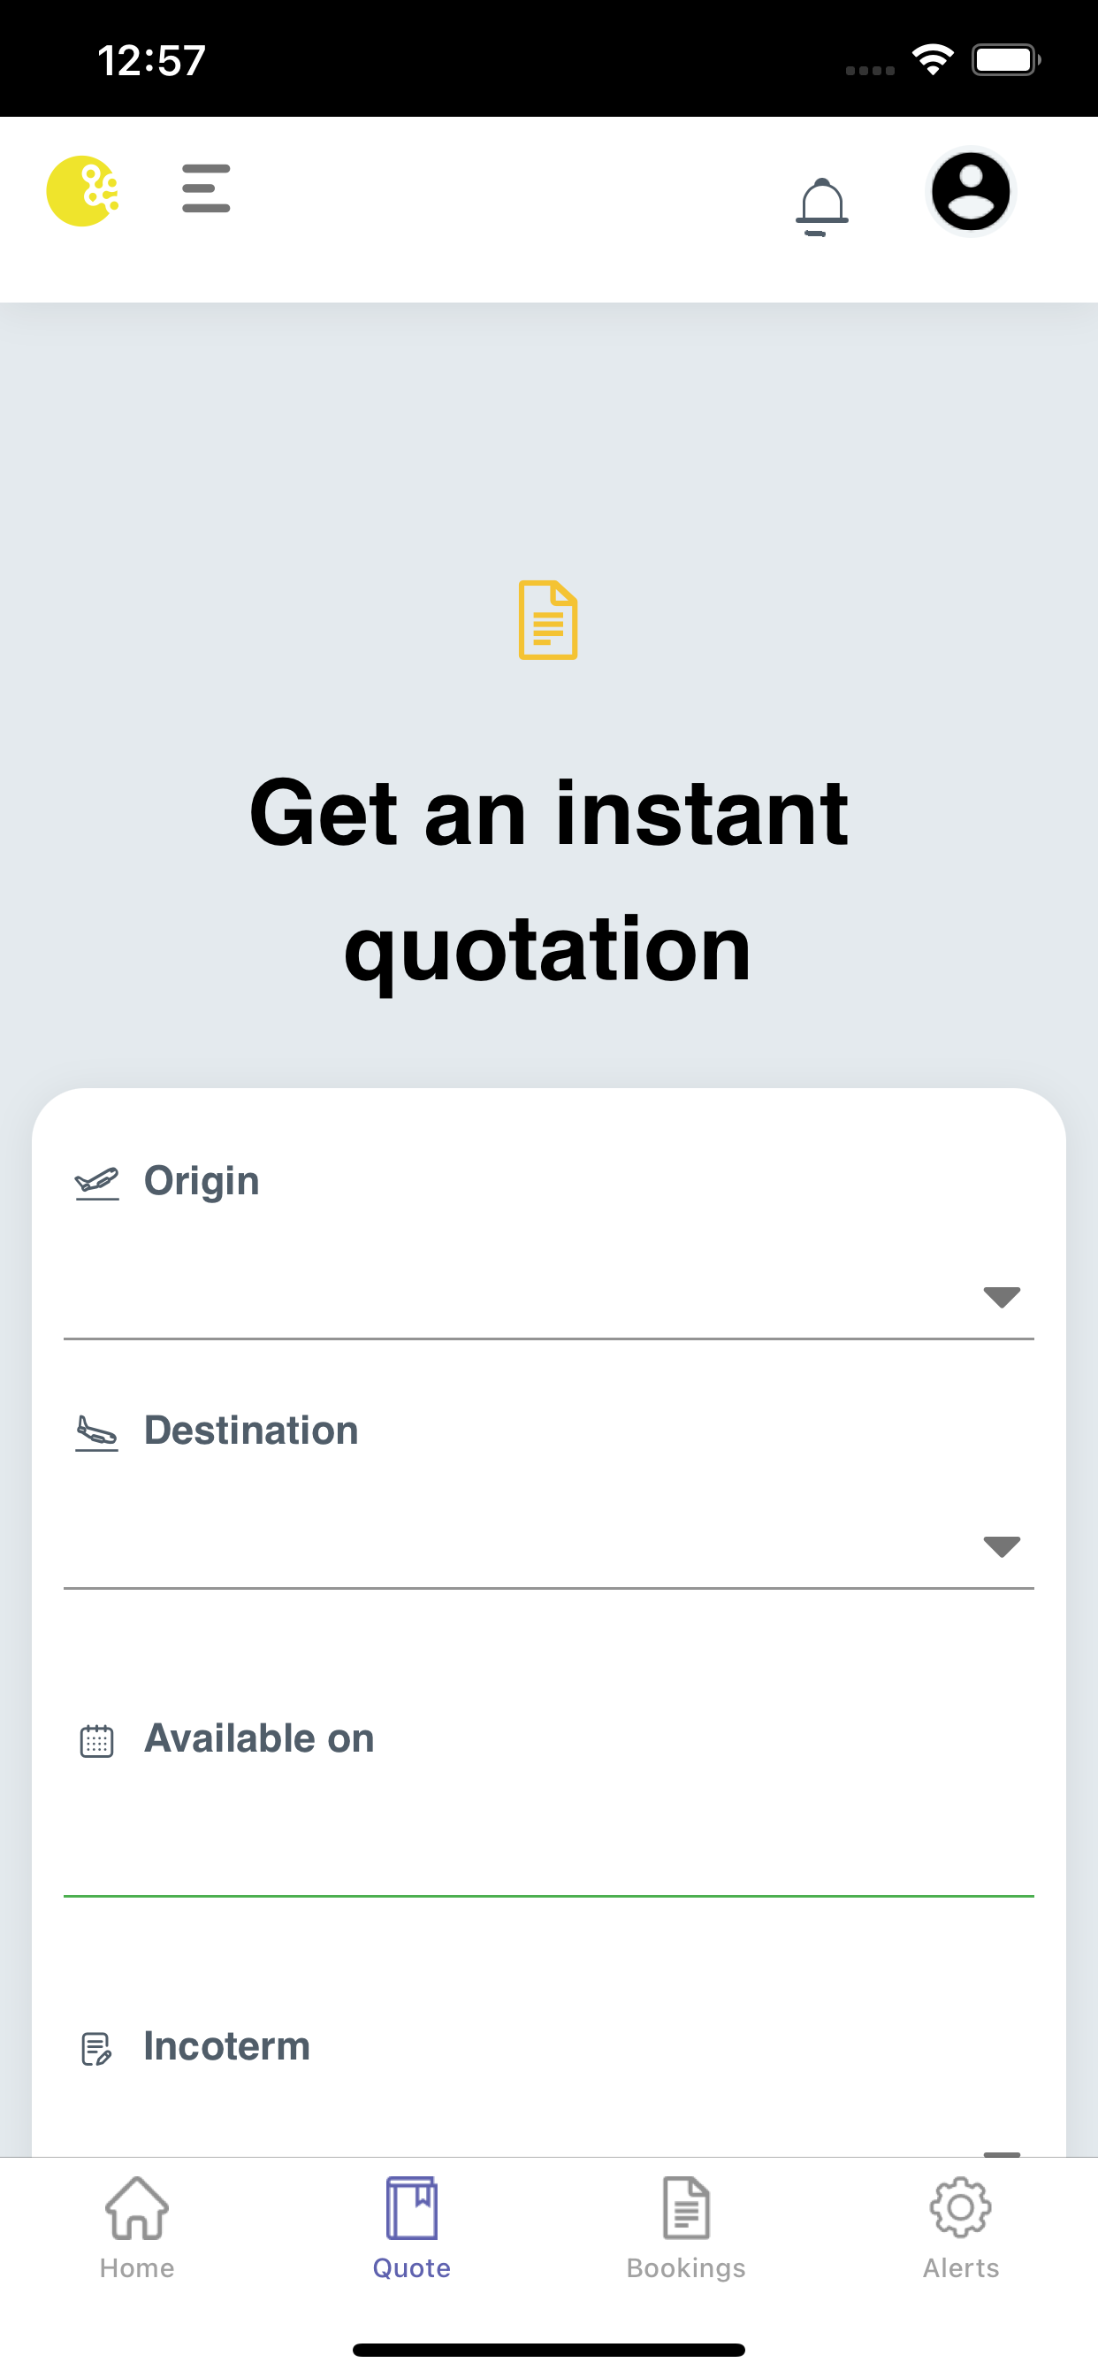The image size is (1098, 2378).
Task: Tap the Origin departing plane icon
Action: click(x=97, y=1183)
